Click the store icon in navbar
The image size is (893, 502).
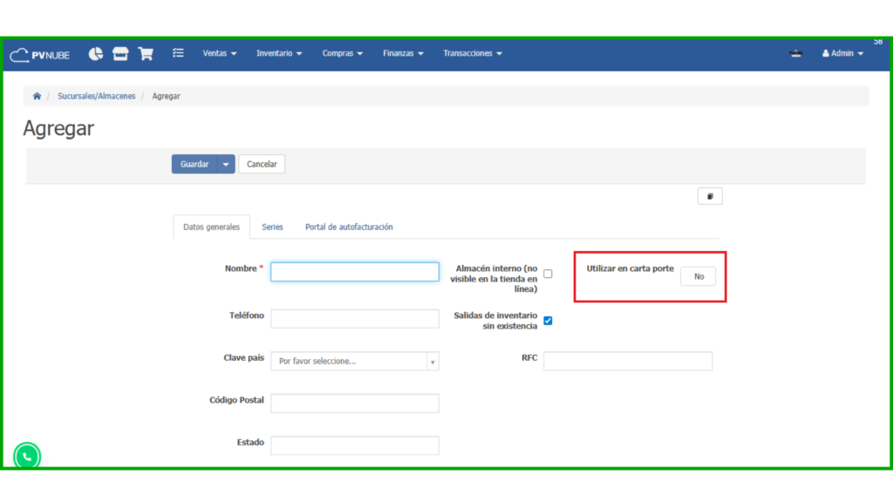point(120,54)
